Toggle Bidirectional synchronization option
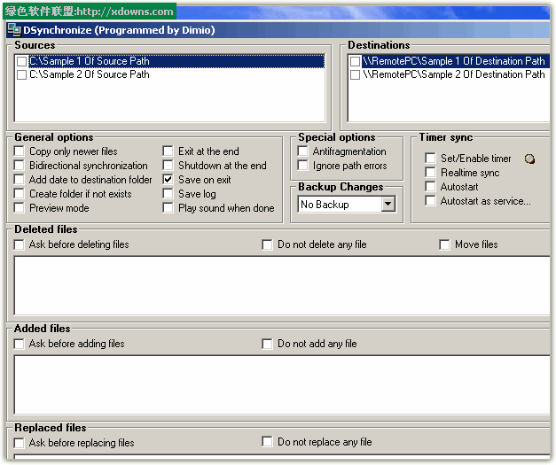The height and width of the screenshot is (465, 556). coord(20,166)
